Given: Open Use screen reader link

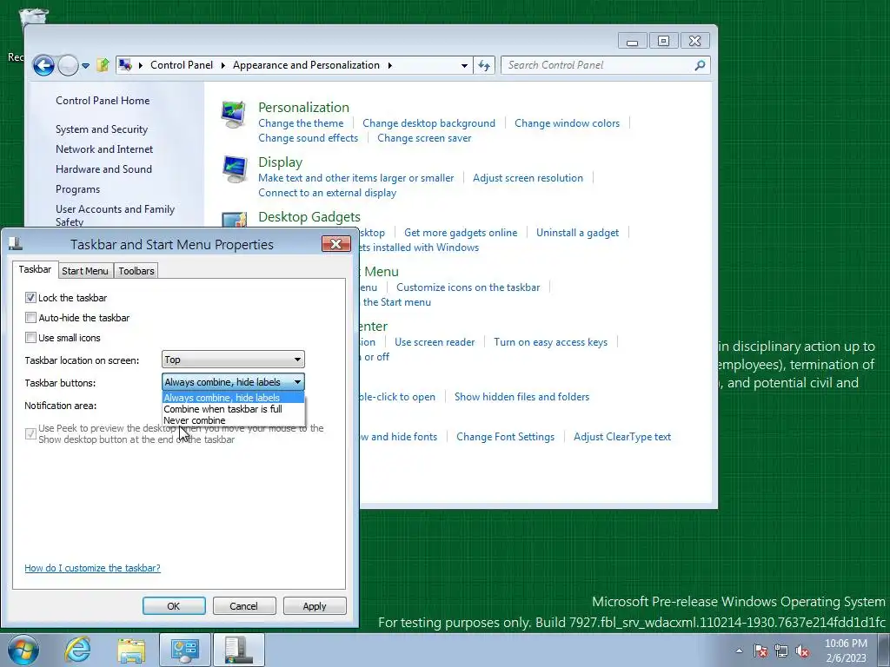Looking at the screenshot, I should pyautogui.click(x=435, y=342).
